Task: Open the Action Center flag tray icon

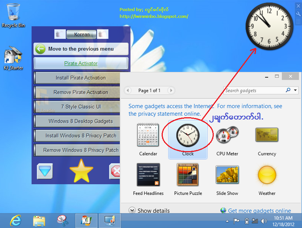Action: click(x=236, y=221)
